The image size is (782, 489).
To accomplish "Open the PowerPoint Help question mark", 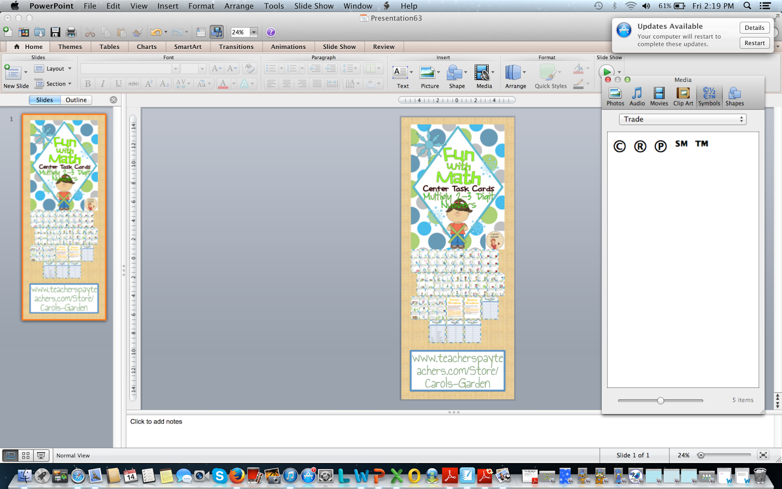I will coord(271,32).
